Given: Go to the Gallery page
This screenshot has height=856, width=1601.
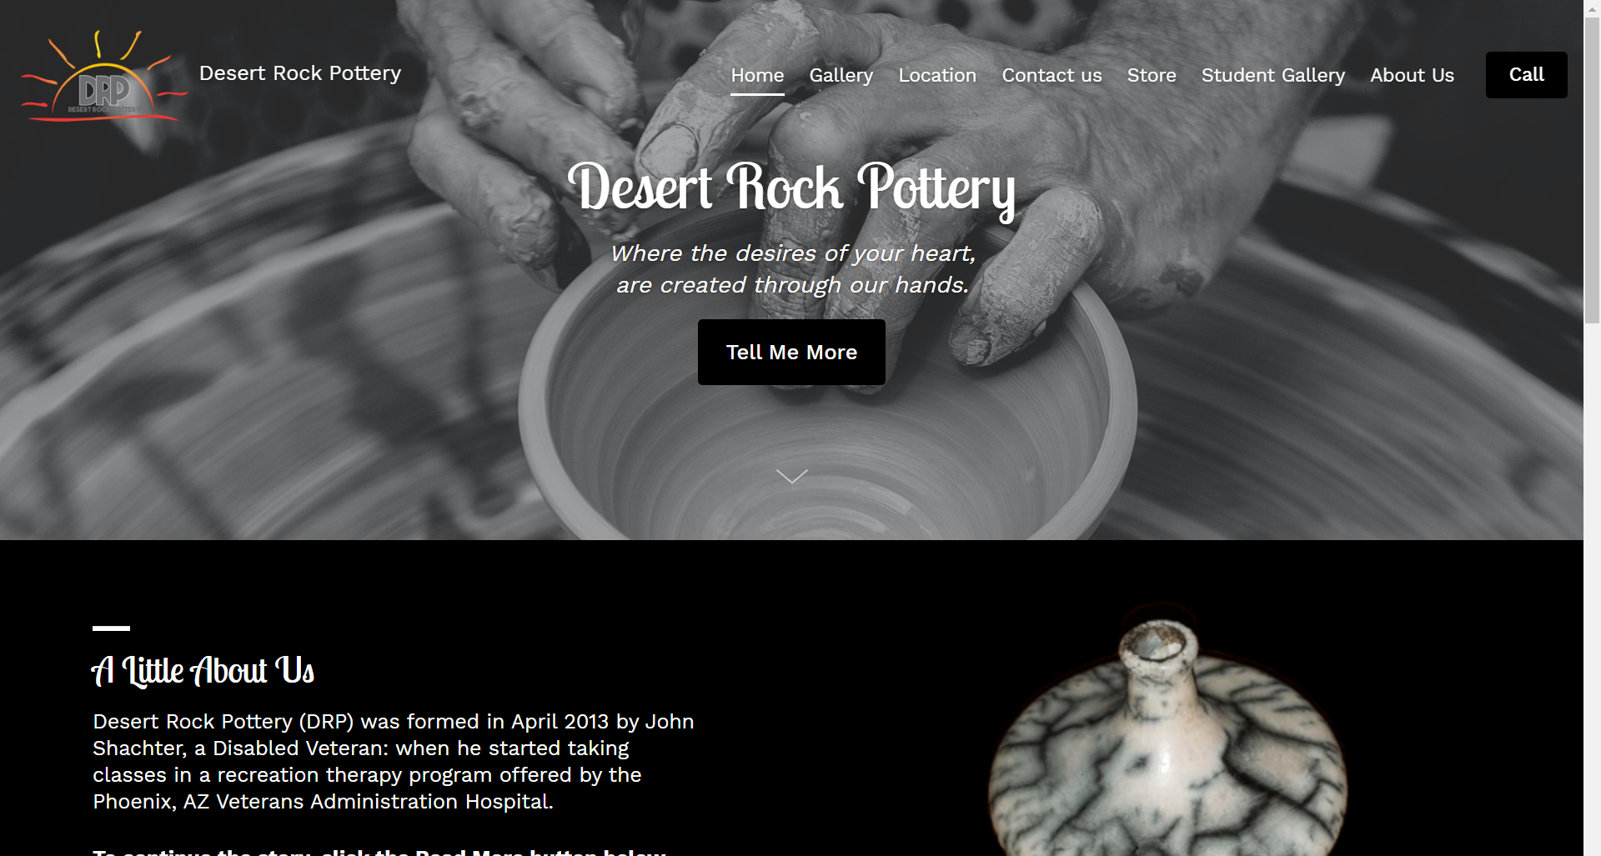Looking at the screenshot, I should [841, 75].
